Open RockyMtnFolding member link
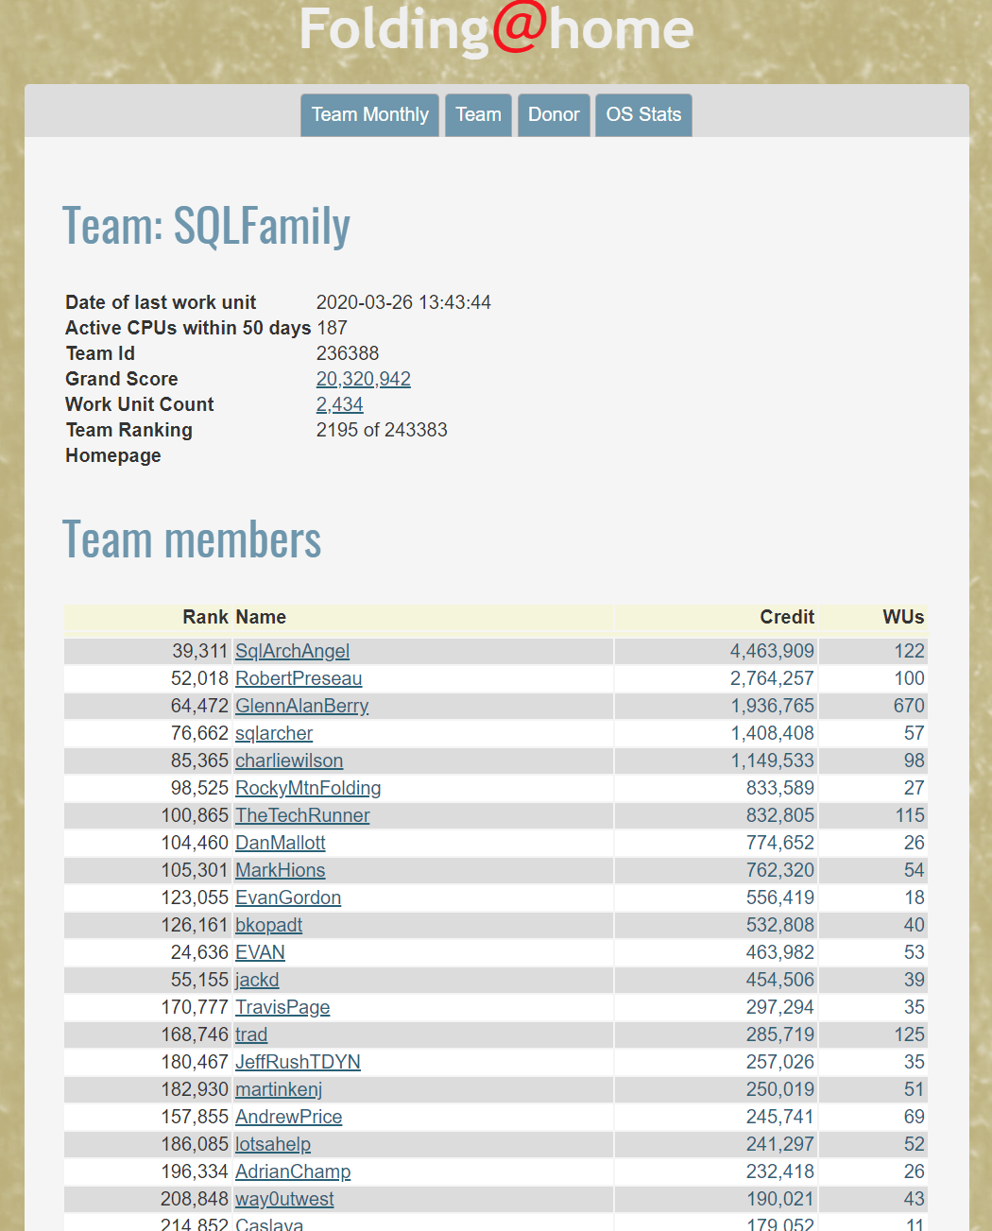 coord(308,788)
